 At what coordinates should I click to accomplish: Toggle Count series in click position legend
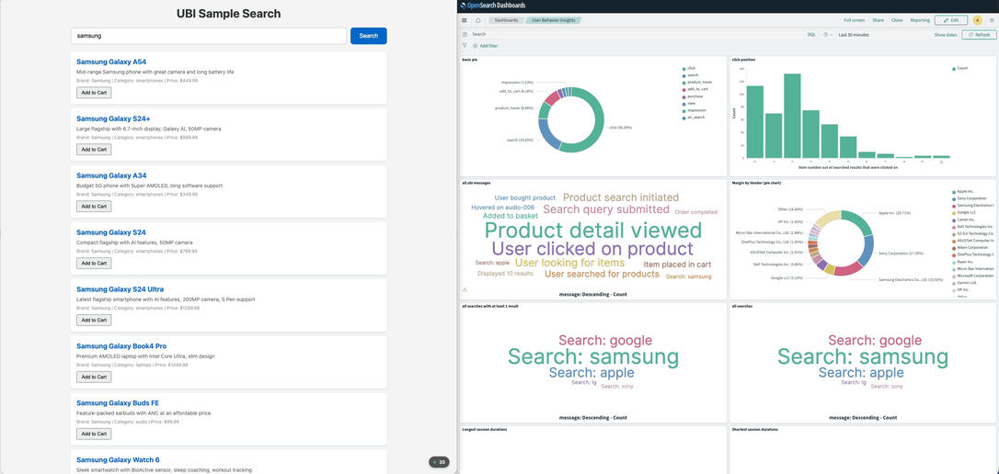(959, 68)
